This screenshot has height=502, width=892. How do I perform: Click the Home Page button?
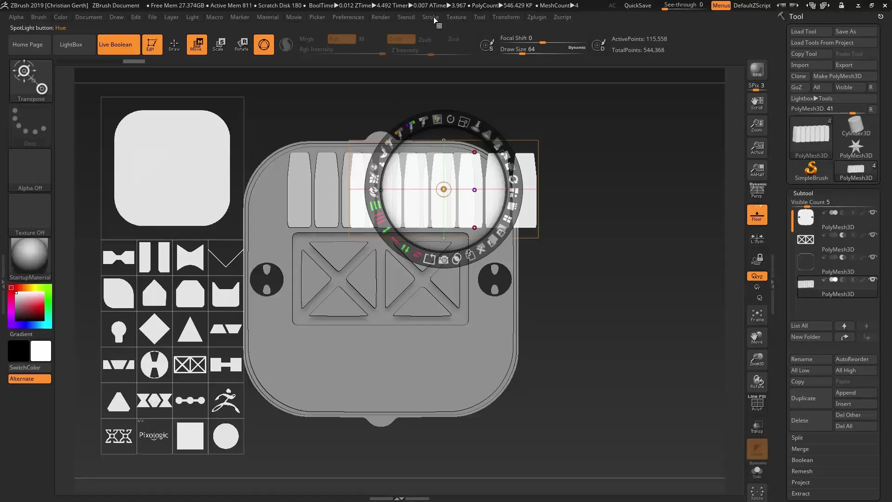coord(28,45)
